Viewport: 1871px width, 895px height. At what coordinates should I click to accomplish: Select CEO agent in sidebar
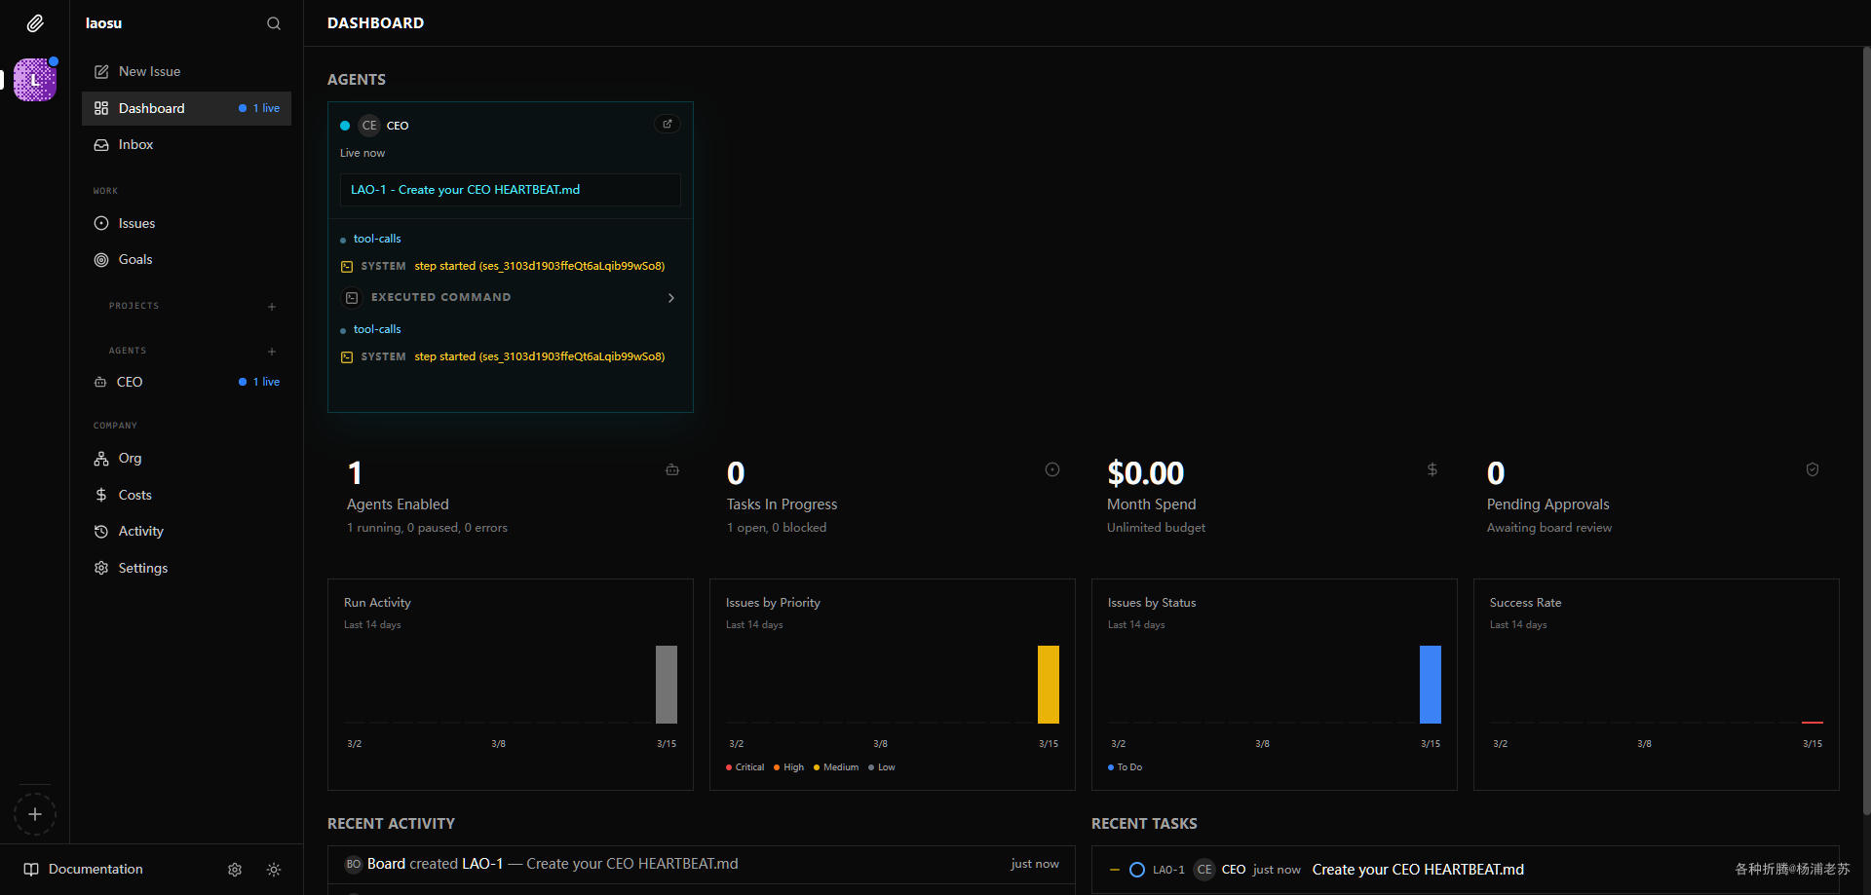187,382
